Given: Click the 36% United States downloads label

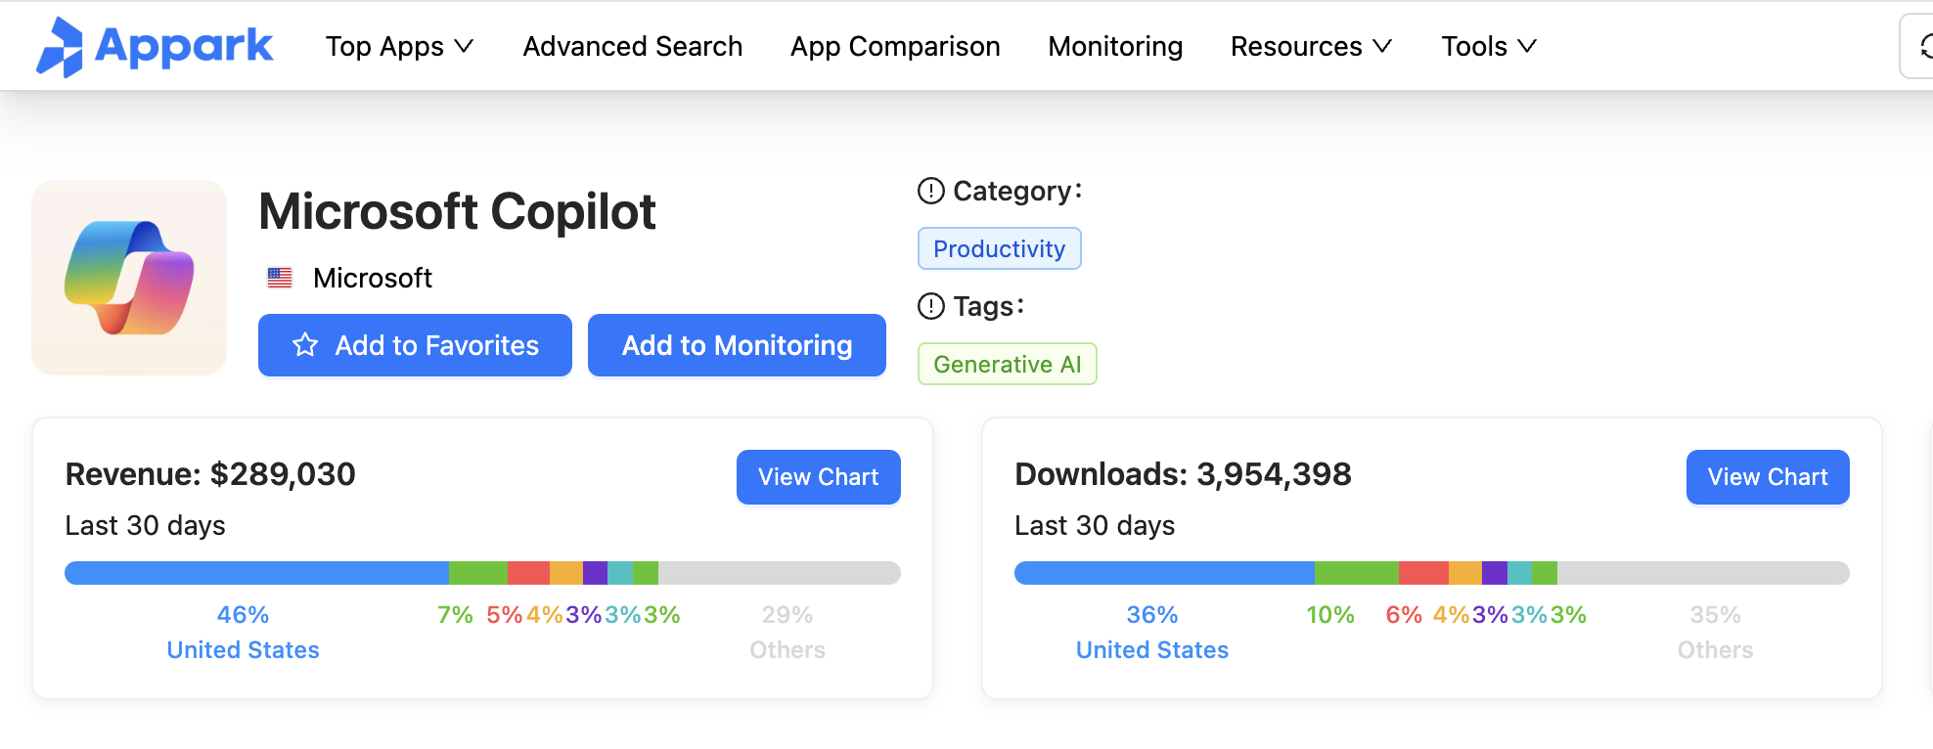Looking at the screenshot, I should [x=1152, y=633].
